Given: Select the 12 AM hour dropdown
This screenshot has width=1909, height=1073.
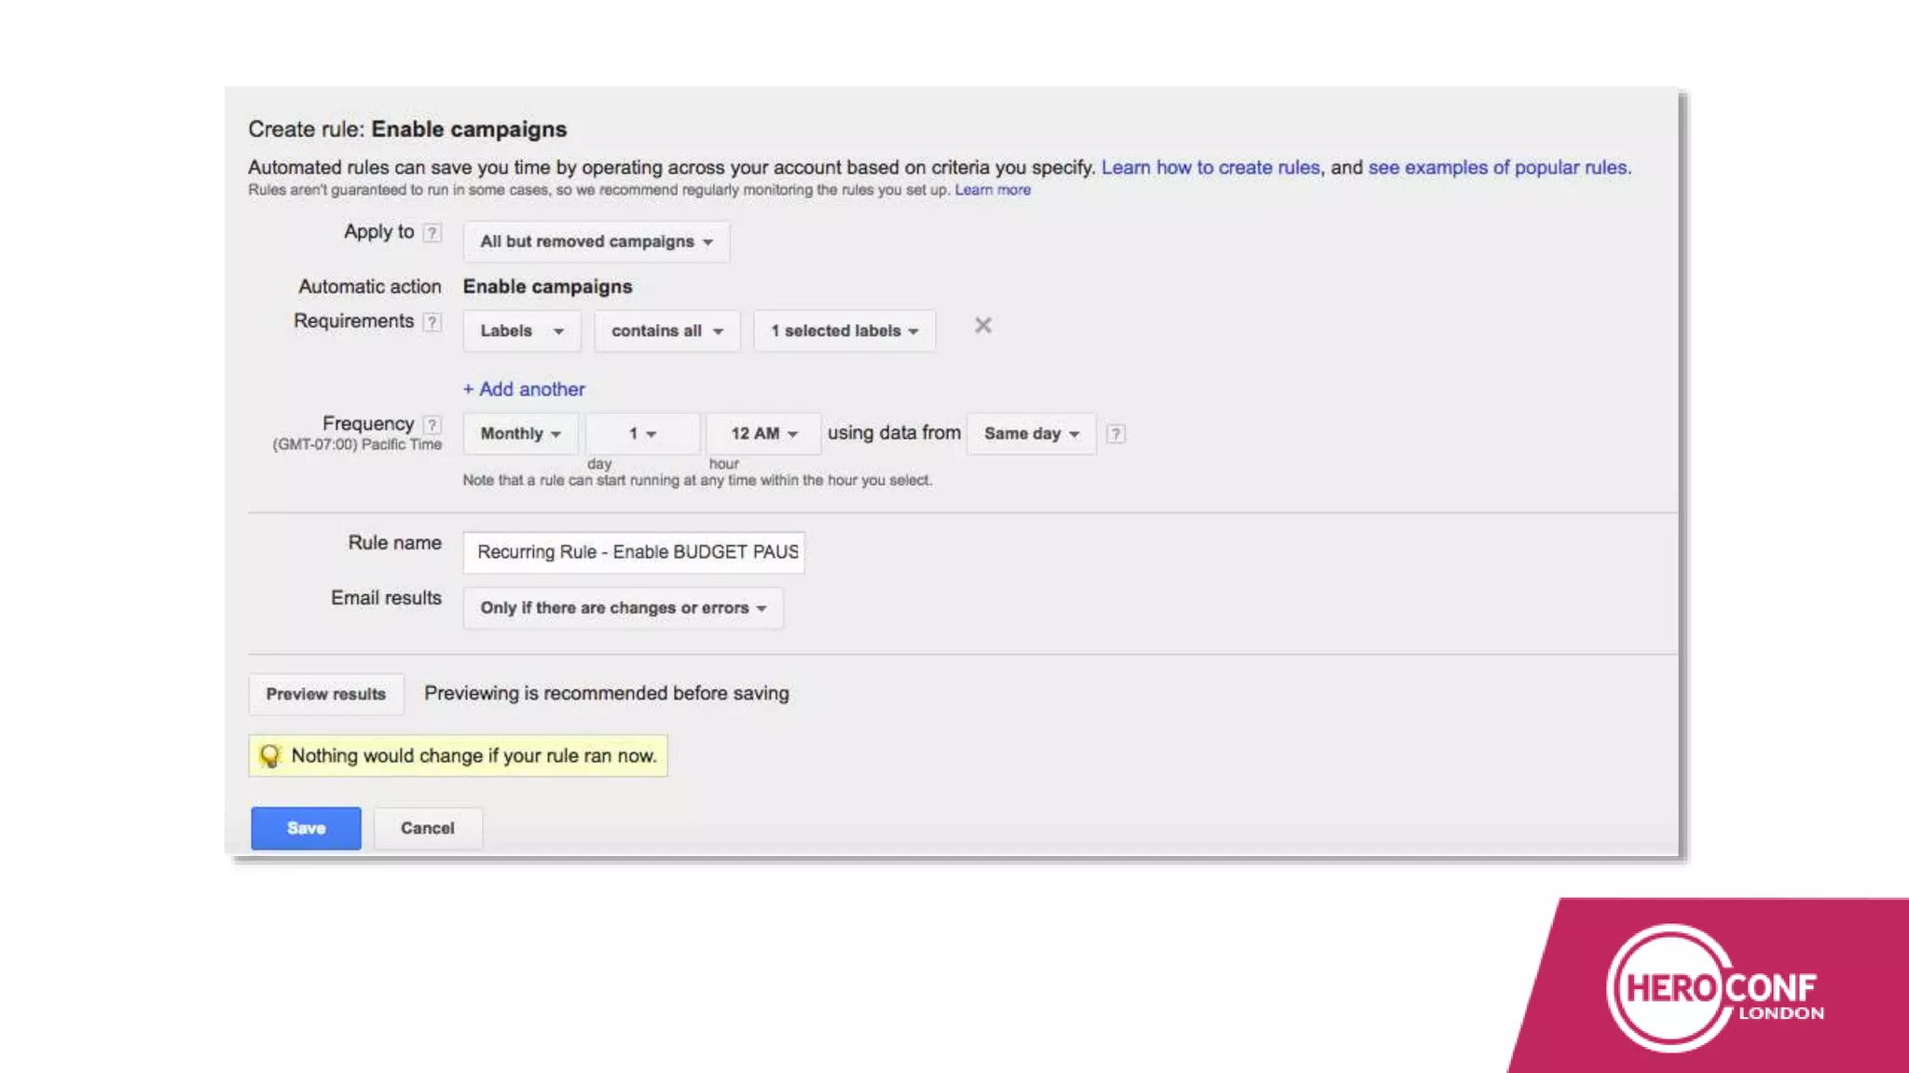Looking at the screenshot, I should click(763, 434).
